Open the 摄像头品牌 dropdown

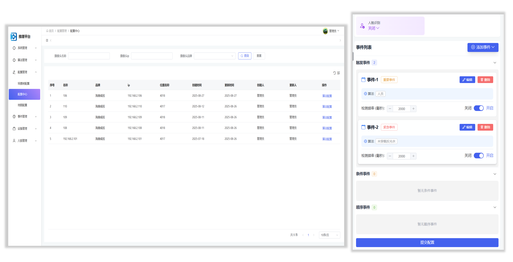pos(214,56)
